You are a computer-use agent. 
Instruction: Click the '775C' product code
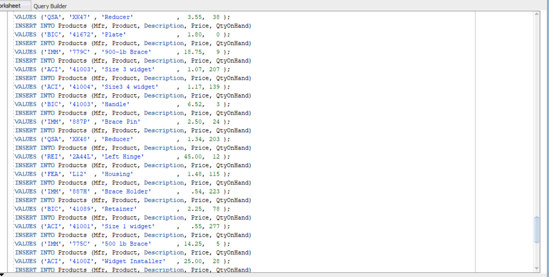(x=79, y=244)
